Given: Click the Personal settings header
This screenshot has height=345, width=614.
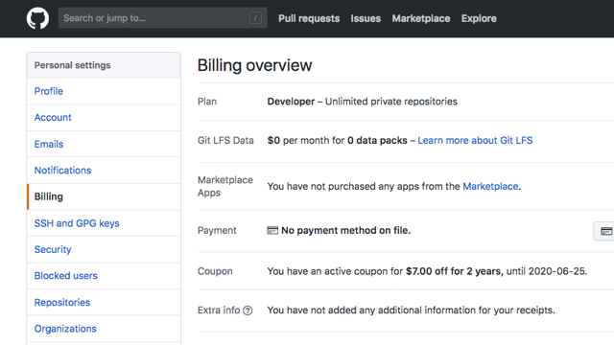Looking at the screenshot, I should [x=104, y=65].
